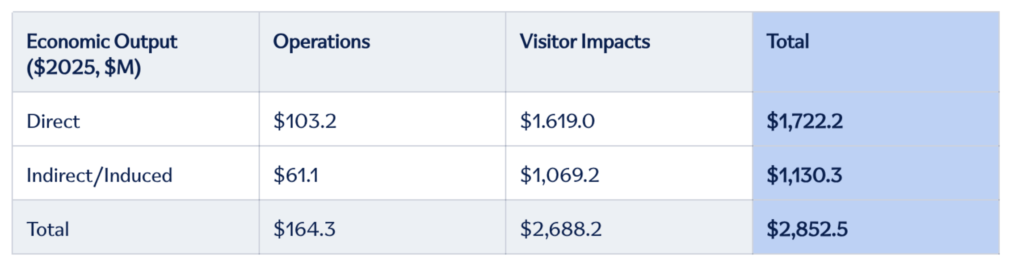Click the $2,688.2 Visitor Impacts total

561,229
